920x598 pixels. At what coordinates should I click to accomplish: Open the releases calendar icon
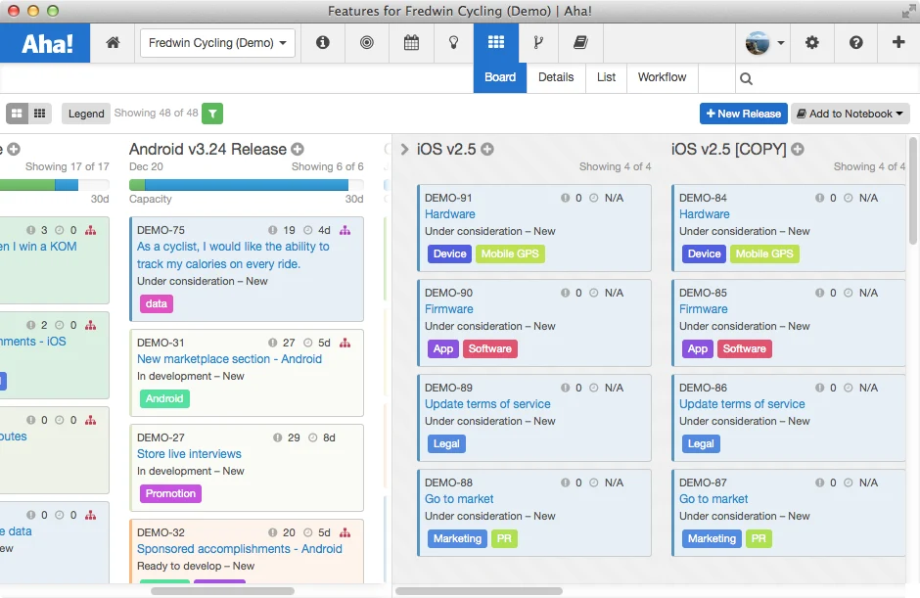click(x=411, y=42)
